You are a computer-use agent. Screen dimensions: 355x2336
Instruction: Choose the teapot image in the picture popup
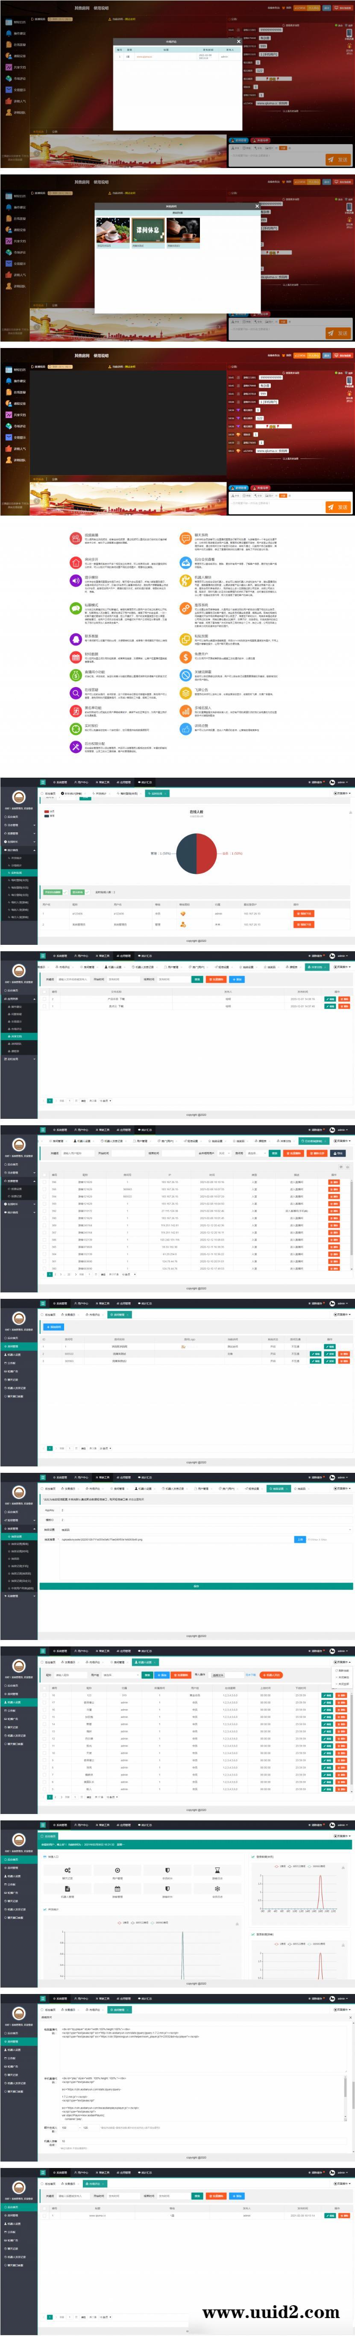[181, 230]
